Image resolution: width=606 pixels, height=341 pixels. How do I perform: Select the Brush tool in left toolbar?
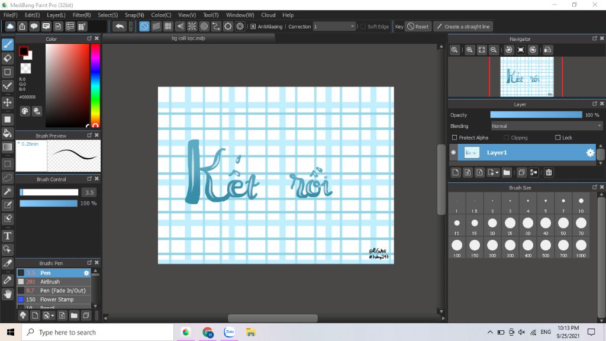tap(7, 44)
